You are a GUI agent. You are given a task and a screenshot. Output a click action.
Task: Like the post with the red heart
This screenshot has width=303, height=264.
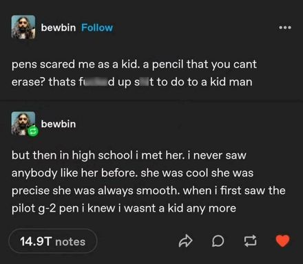[282, 241]
